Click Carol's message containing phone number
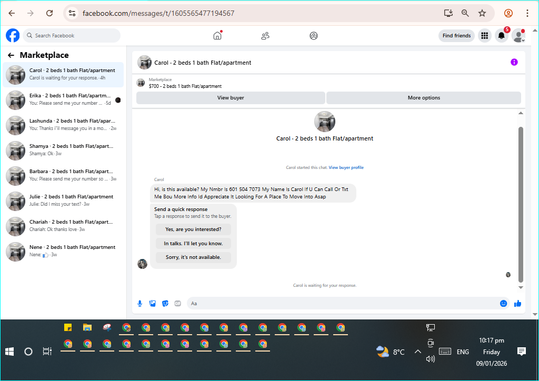Image resolution: width=539 pixels, height=381 pixels. pyautogui.click(x=253, y=193)
